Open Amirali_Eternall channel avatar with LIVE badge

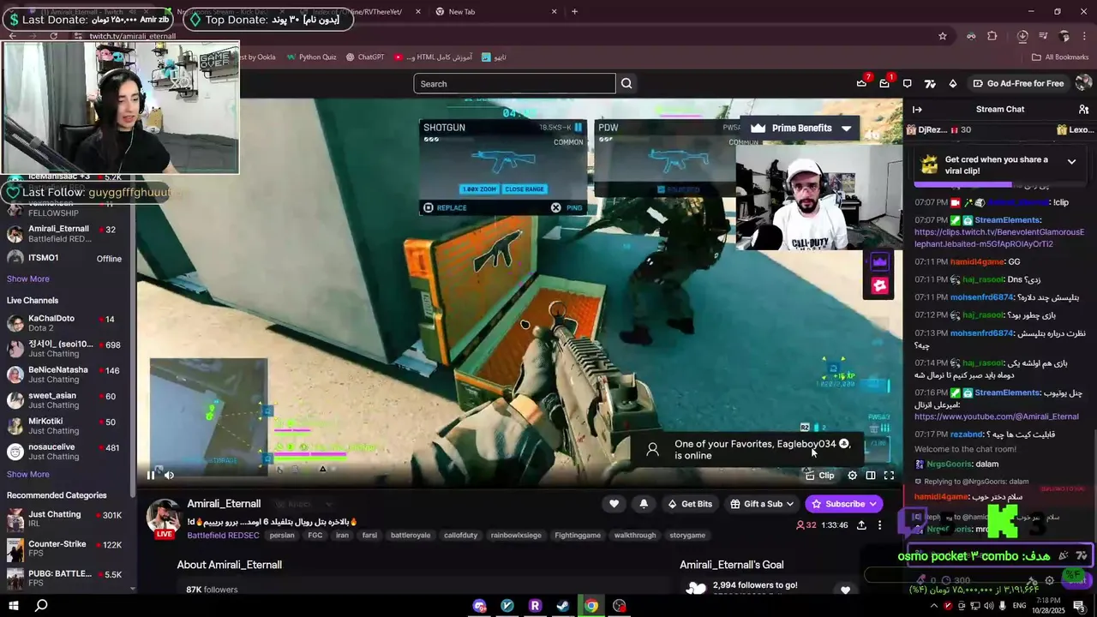pos(162,517)
